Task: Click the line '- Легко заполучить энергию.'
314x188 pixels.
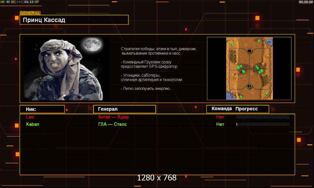Action: pos(146,88)
